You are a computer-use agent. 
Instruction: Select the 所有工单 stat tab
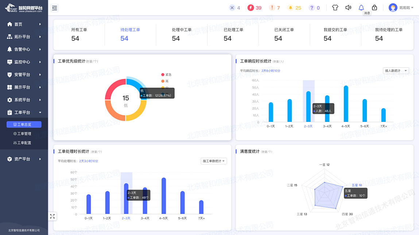pos(79,35)
